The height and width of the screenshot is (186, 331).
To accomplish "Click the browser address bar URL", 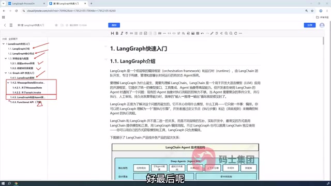I will (x=71, y=11).
